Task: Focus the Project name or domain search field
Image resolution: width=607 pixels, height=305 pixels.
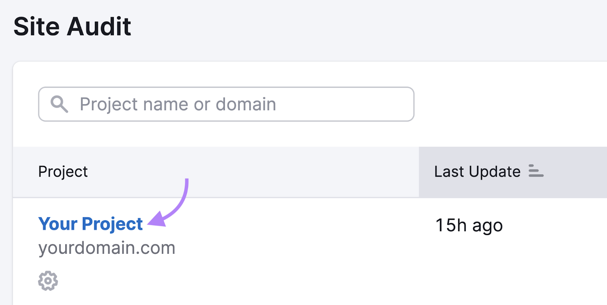Action: coord(226,104)
